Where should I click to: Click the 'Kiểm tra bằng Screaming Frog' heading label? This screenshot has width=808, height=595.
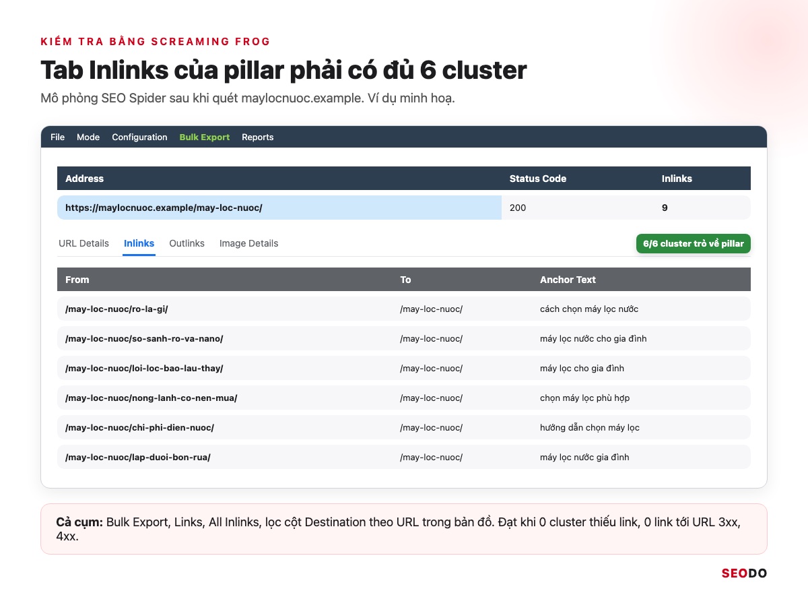point(156,41)
